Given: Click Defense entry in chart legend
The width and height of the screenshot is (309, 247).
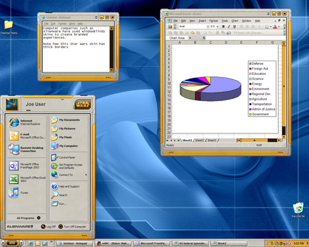Looking at the screenshot, I should pos(256,63).
